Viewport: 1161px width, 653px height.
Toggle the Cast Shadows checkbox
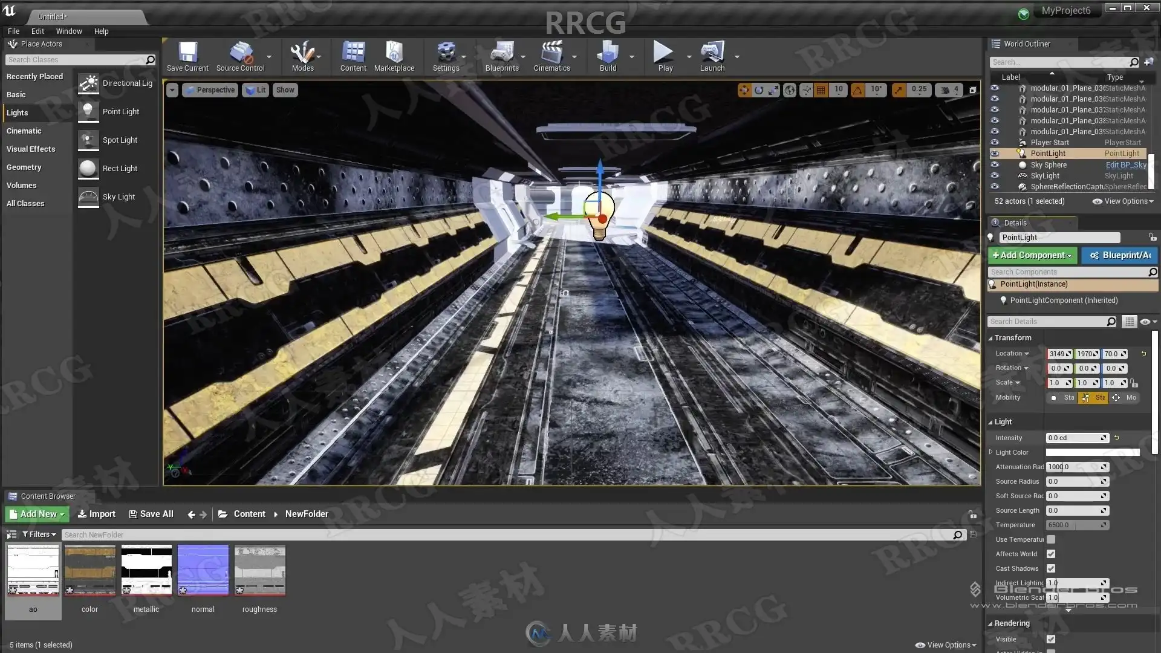[1051, 568]
